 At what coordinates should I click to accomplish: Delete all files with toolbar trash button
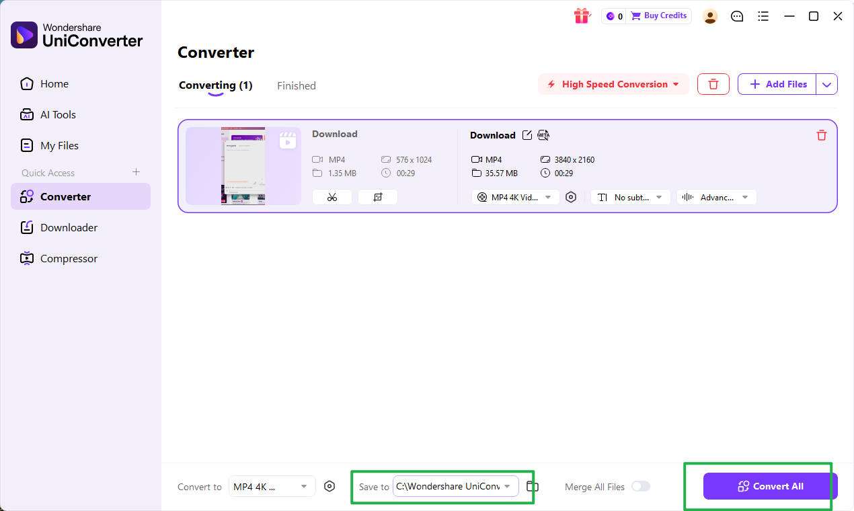pyautogui.click(x=713, y=84)
